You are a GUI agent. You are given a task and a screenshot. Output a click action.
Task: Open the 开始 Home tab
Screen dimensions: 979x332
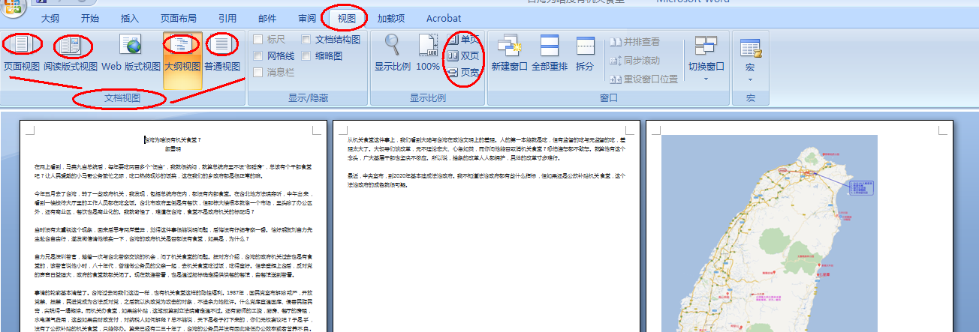tap(89, 19)
